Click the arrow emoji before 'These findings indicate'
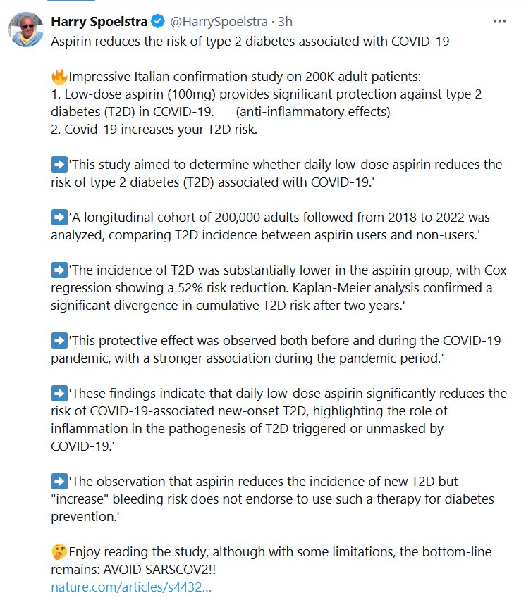The width and height of the screenshot is (526, 600). click(59, 393)
